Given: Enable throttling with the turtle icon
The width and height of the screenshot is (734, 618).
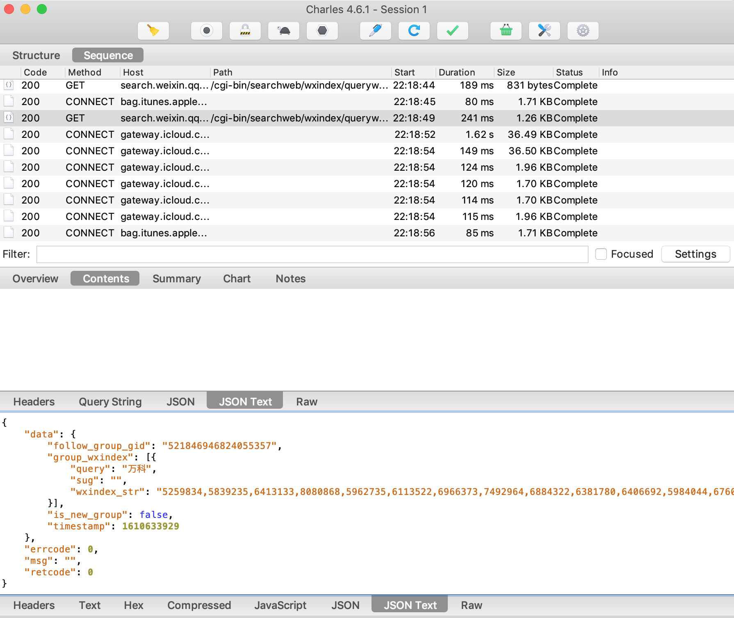Looking at the screenshot, I should [x=283, y=31].
